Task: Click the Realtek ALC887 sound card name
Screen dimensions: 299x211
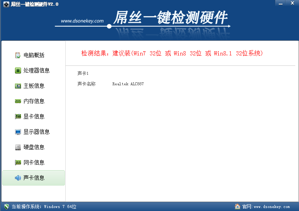Action: point(128,84)
